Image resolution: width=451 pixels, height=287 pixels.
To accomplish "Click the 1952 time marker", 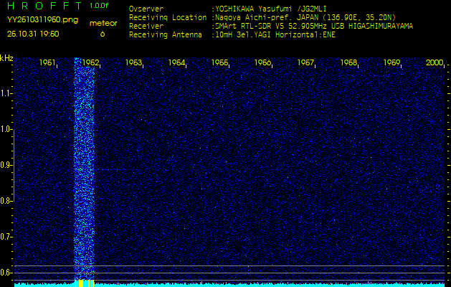I will pos(90,63).
